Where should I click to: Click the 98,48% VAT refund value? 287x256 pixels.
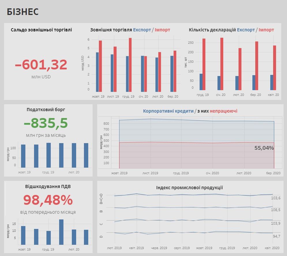click(x=48, y=200)
